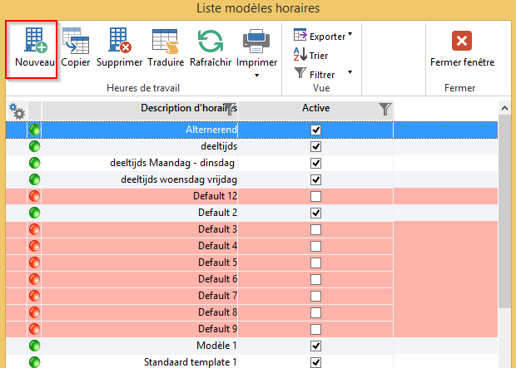
Task: Refresh the list with Rafraîchir
Action: pyautogui.click(x=211, y=42)
